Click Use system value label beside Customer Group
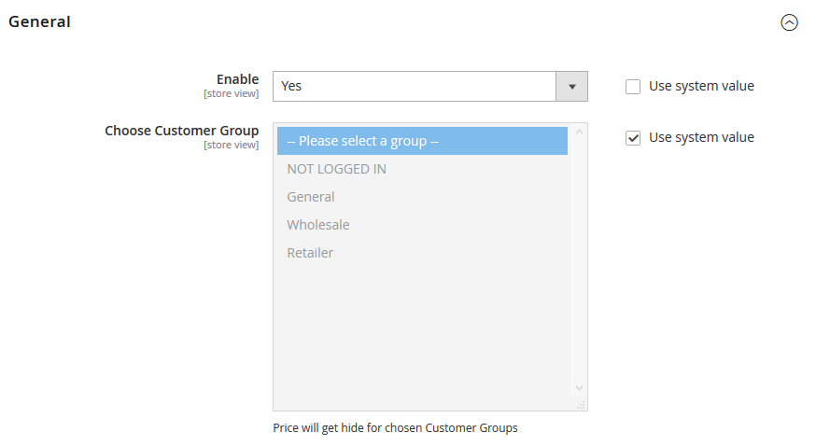Viewport: 816px width, 446px height. click(701, 137)
